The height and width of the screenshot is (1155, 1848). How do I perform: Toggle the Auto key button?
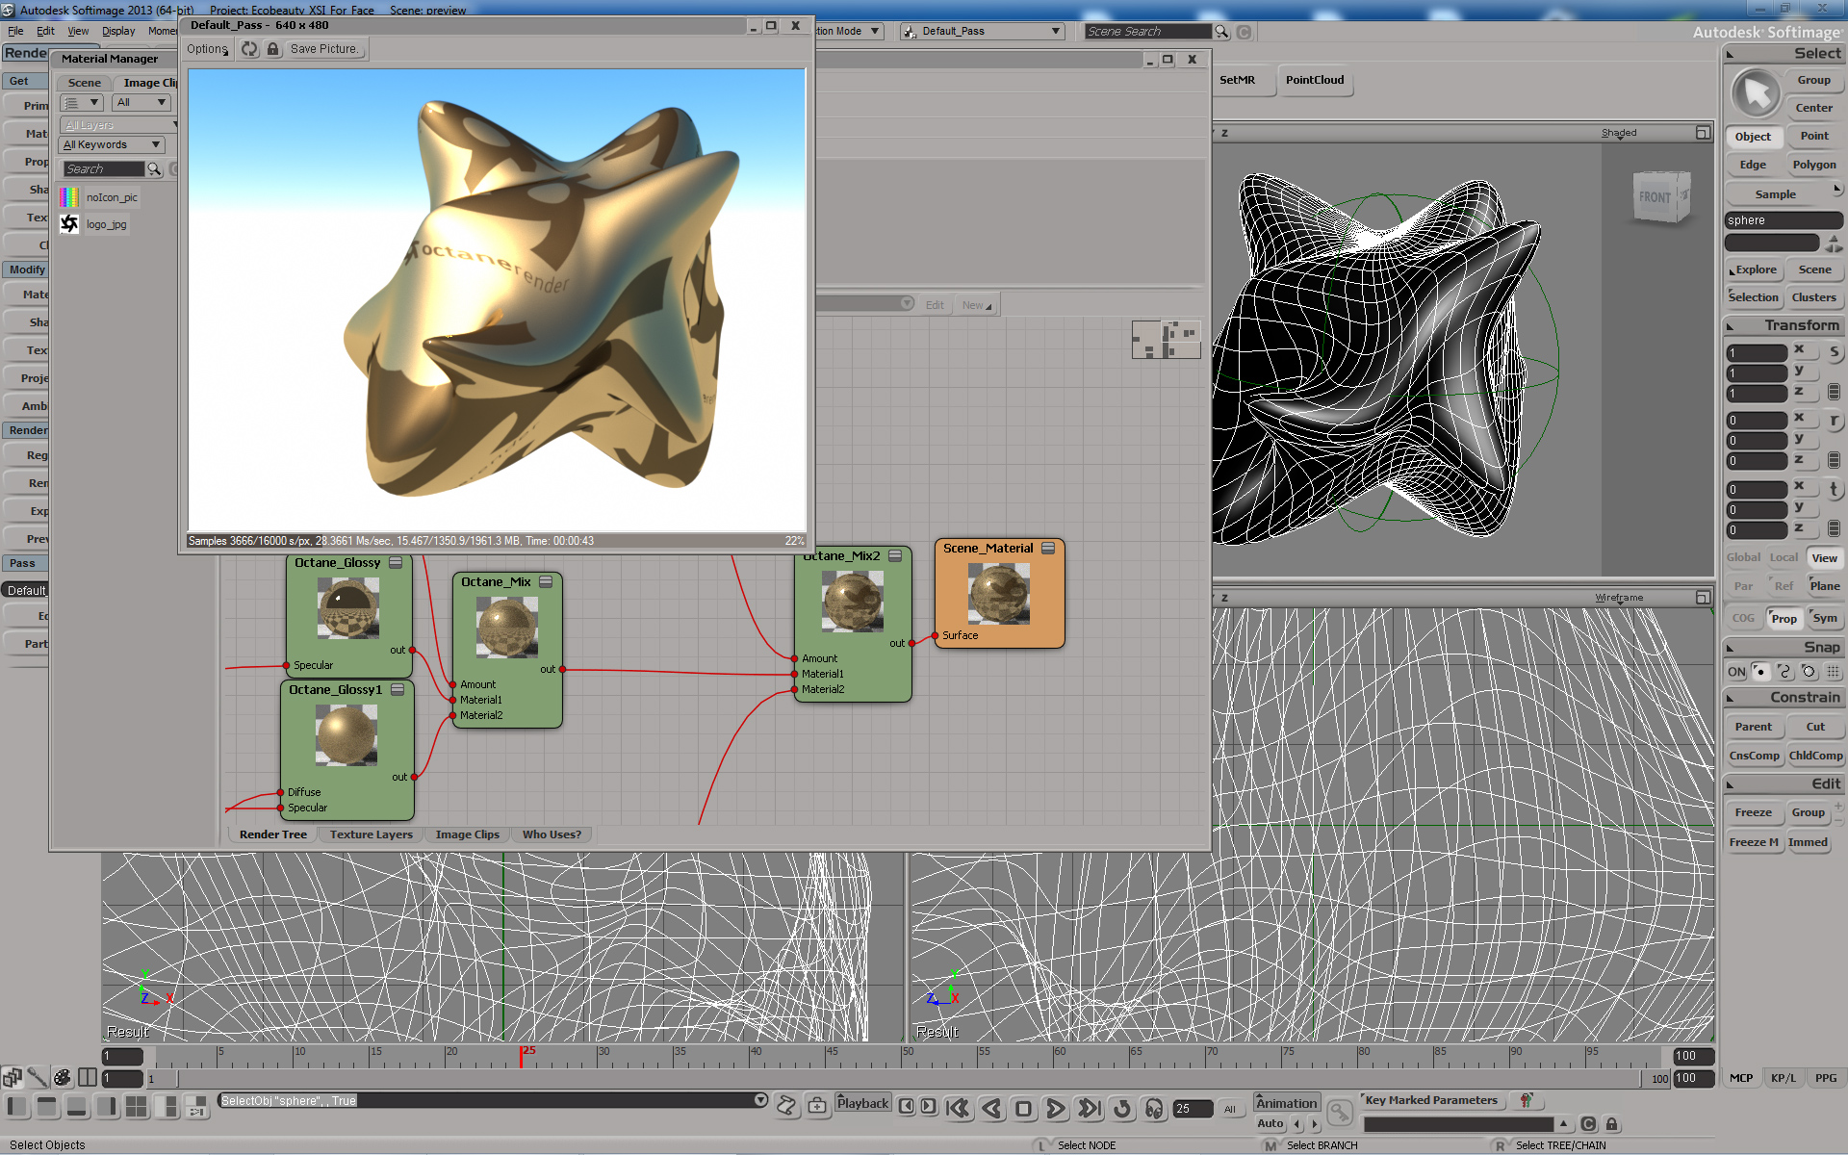[x=1270, y=1123]
